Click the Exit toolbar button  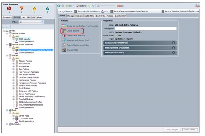pos(120,6)
